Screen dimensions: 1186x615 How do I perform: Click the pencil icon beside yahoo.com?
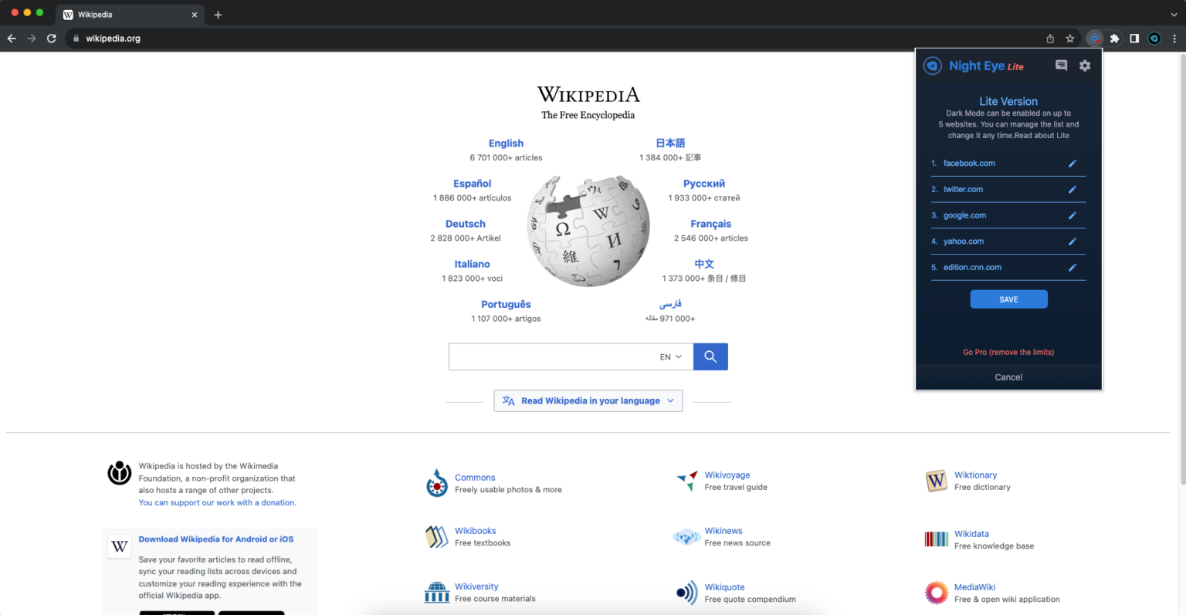pos(1072,242)
